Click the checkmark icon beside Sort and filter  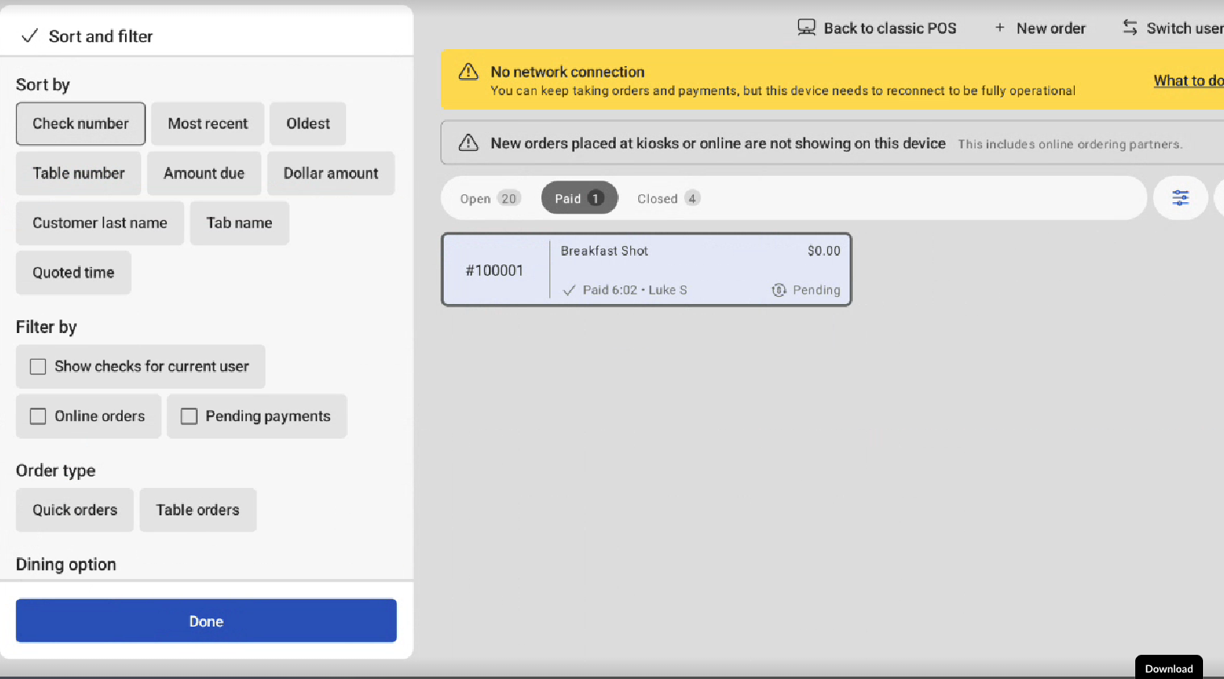click(x=29, y=36)
